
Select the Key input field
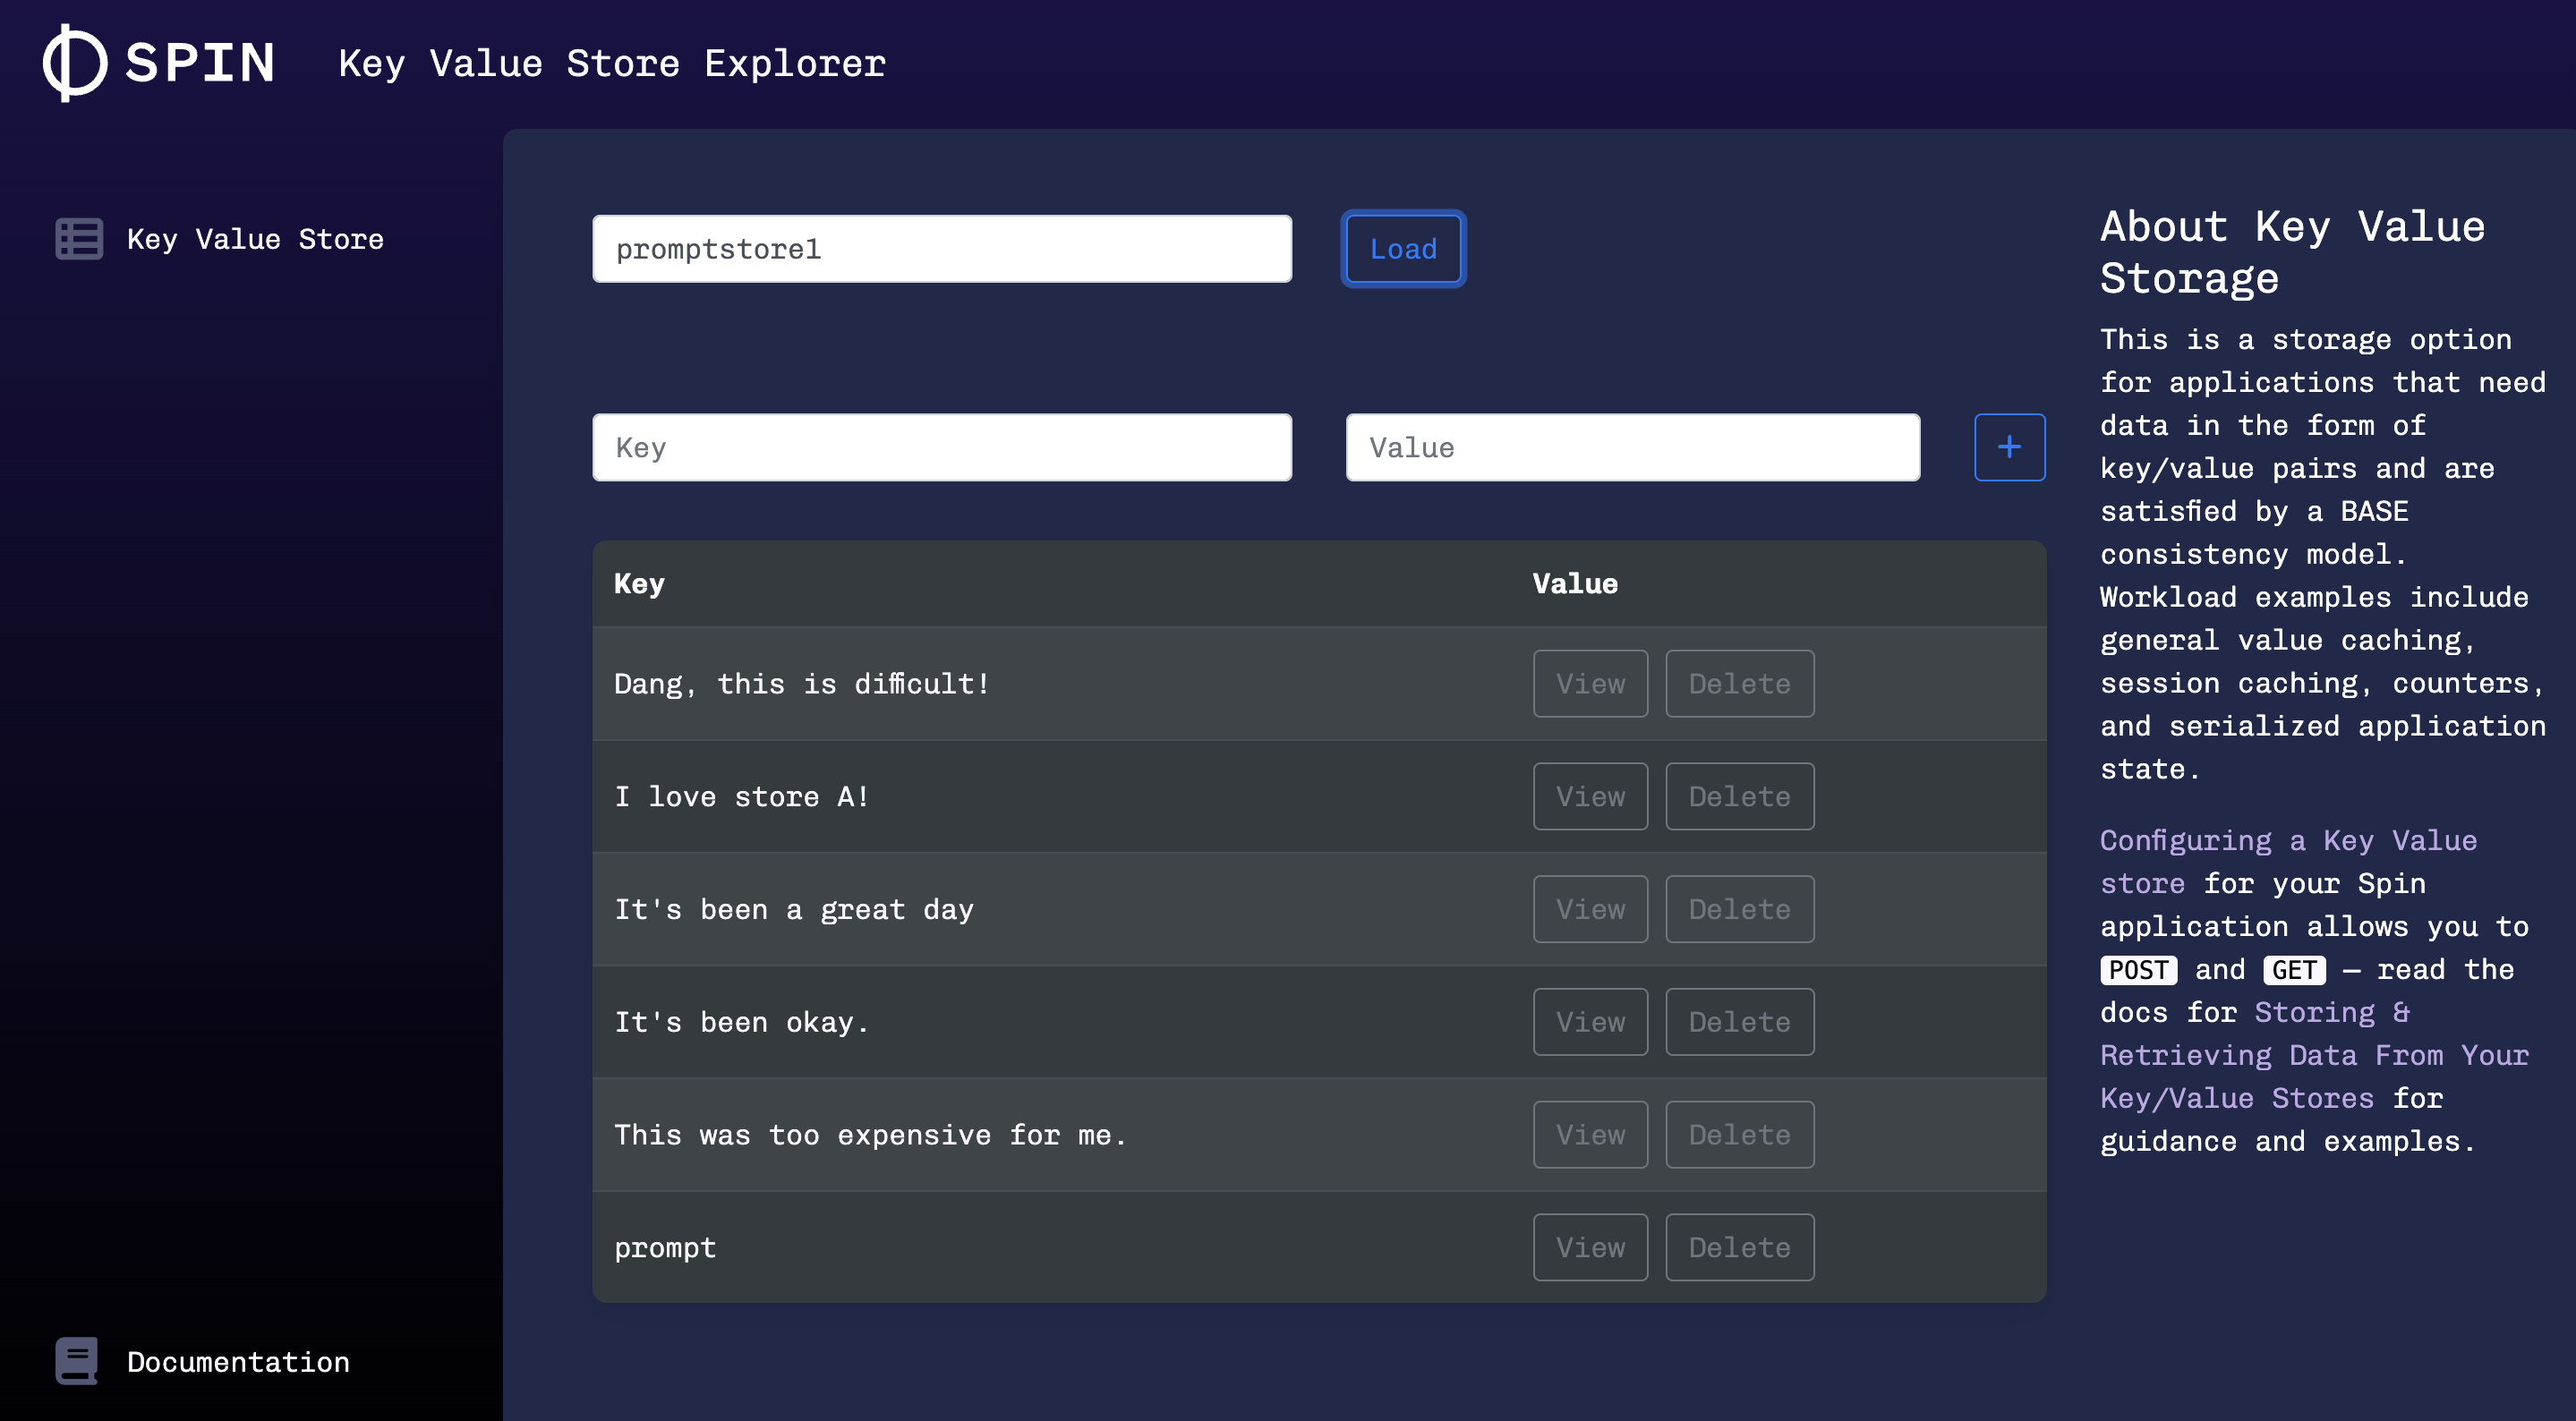pyautogui.click(x=942, y=447)
